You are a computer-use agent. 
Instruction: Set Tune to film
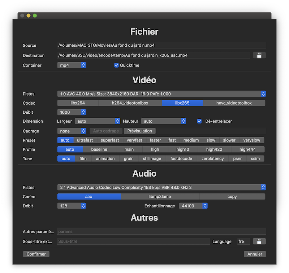(83, 159)
